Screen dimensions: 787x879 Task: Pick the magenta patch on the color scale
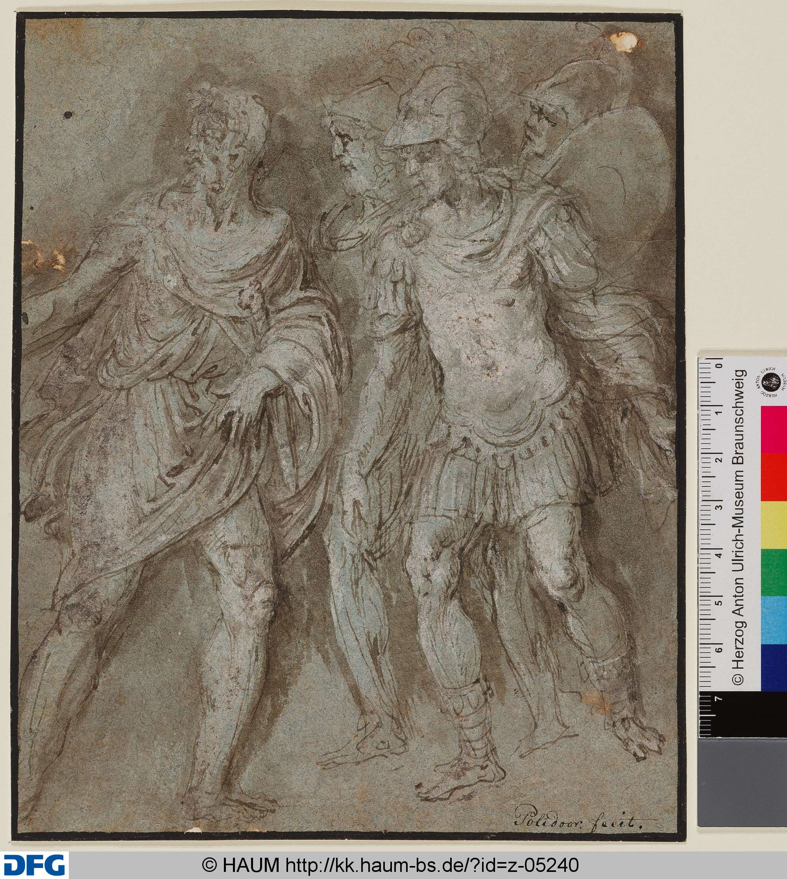click(x=774, y=429)
